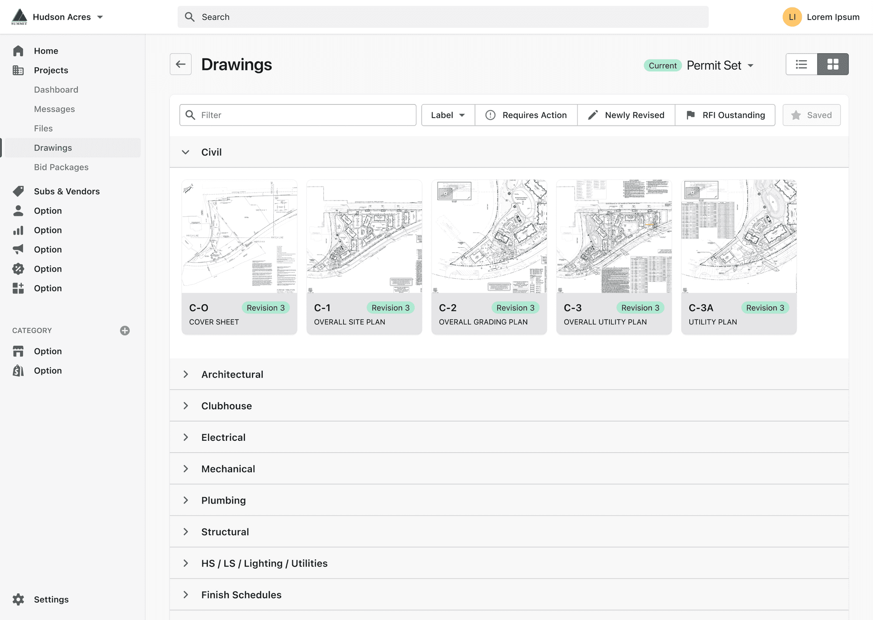Click the Subs & Vendors tag icon
Screen dimensions: 873x620
(x=18, y=191)
